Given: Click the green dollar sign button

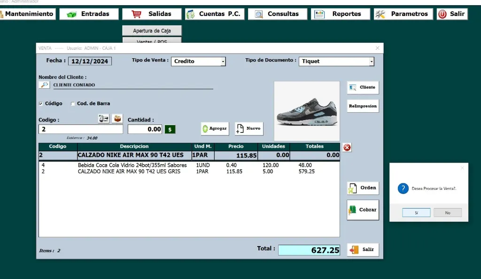Looking at the screenshot, I should [x=170, y=129].
